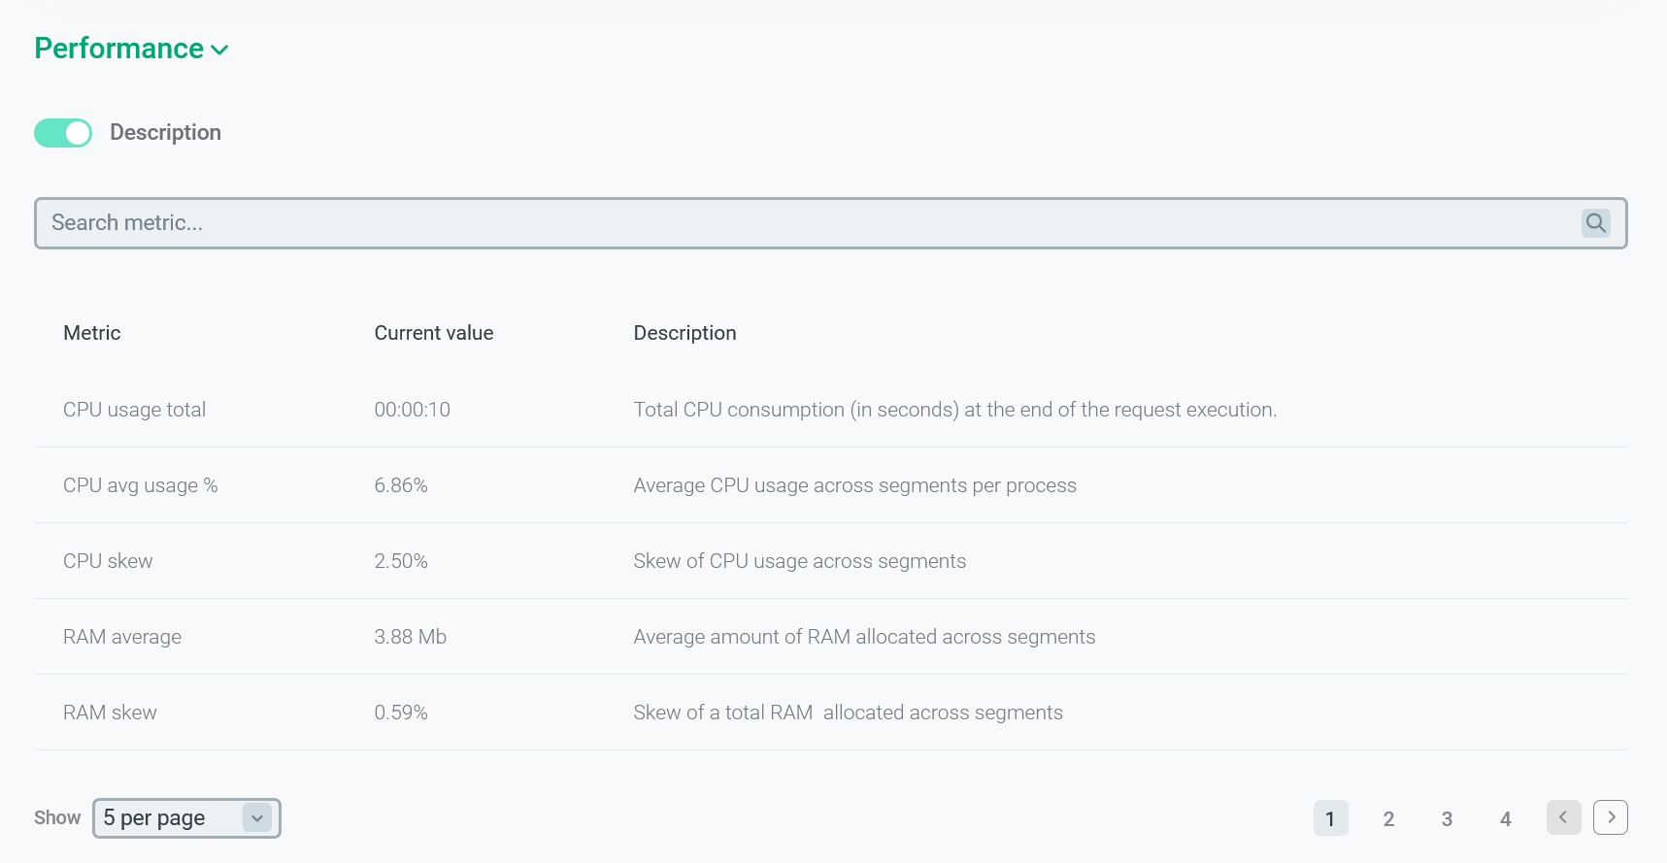Go to page 2
This screenshot has width=1667, height=863.
(1388, 818)
